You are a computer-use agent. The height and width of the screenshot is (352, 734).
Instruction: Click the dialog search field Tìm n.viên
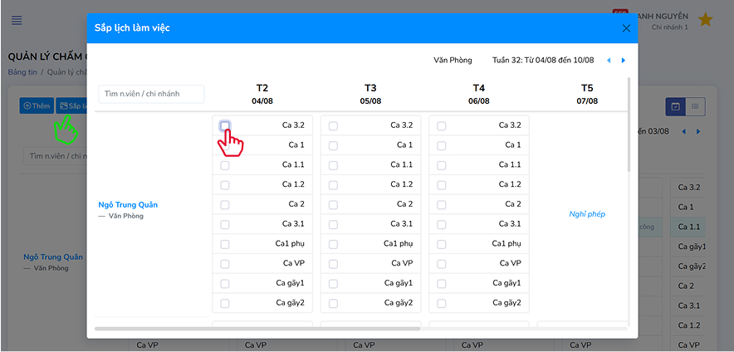tap(151, 94)
